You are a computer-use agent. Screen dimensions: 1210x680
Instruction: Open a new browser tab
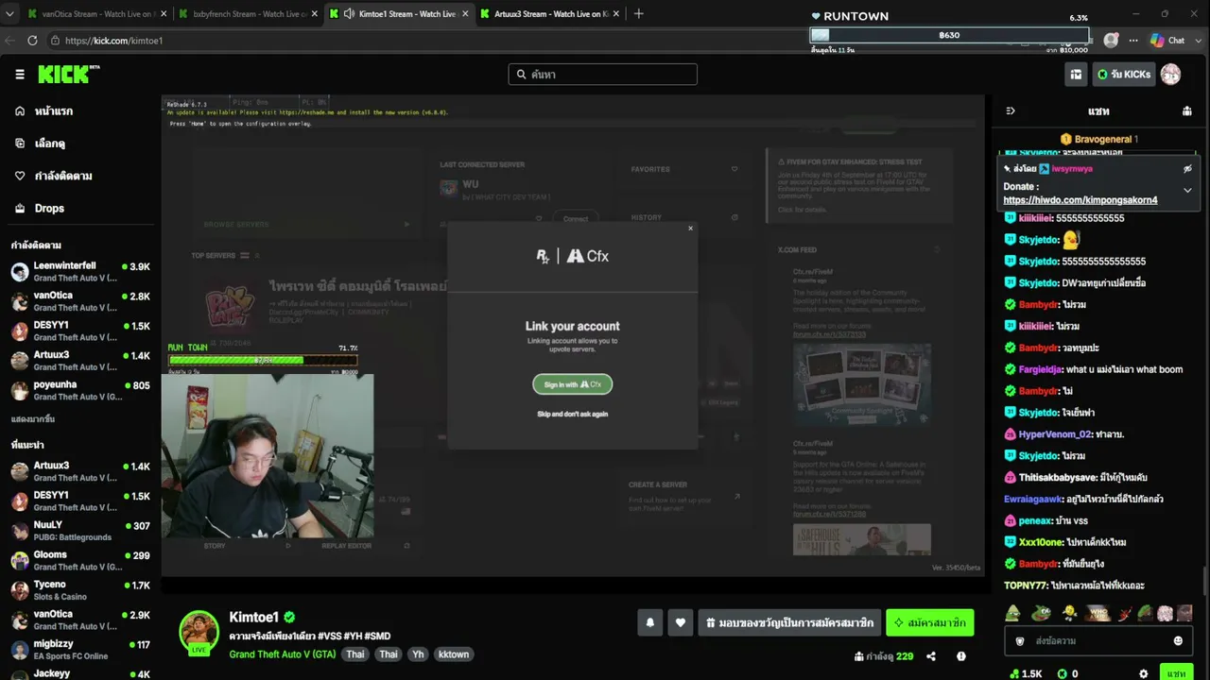(638, 13)
